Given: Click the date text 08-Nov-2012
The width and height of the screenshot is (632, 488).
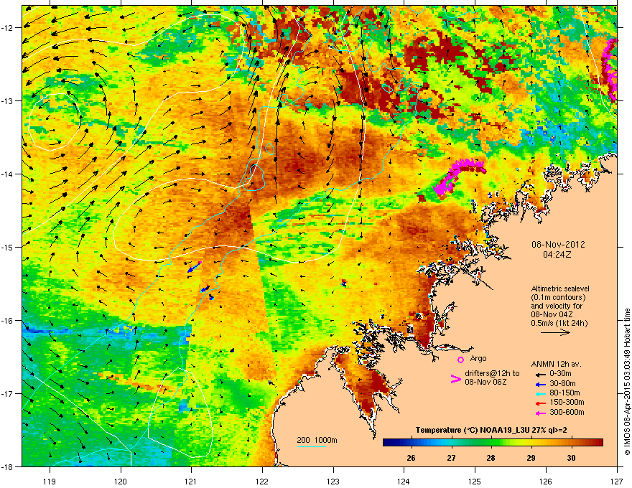Looking at the screenshot, I should tap(558, 245).
